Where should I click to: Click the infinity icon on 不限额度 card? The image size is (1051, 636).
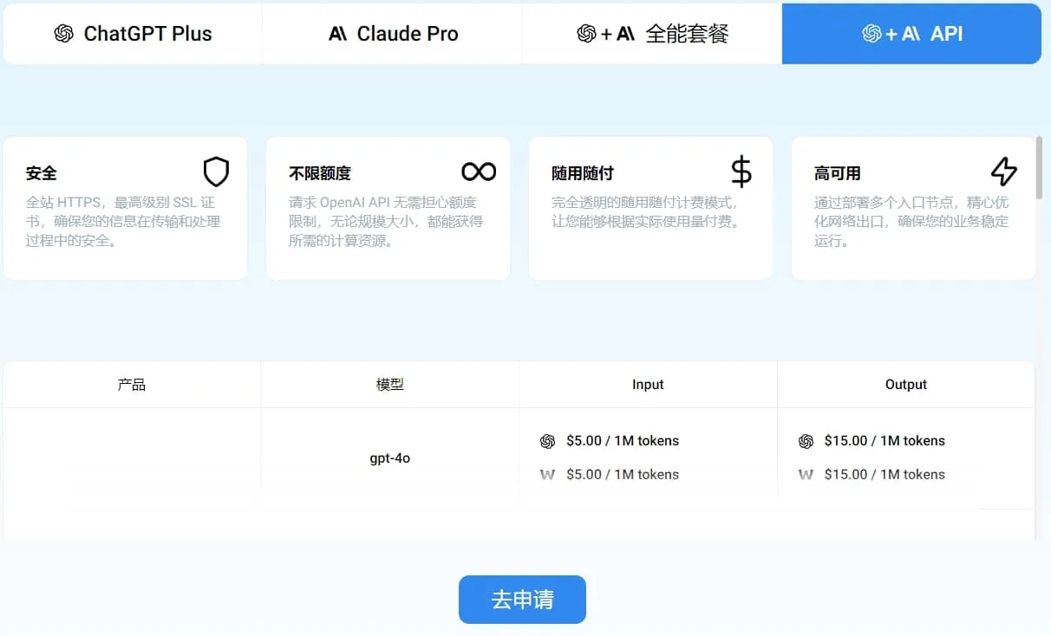[x=479, y=172]
